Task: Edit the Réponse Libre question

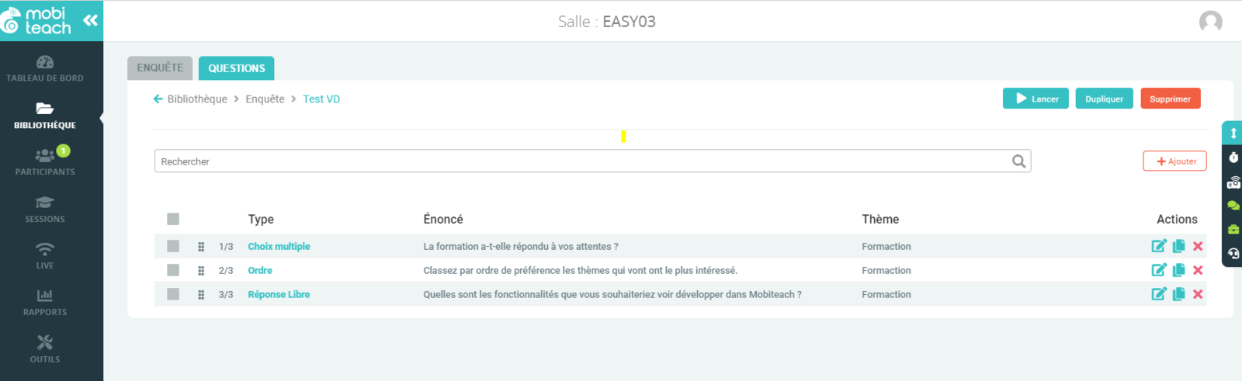Action: 1159,294
